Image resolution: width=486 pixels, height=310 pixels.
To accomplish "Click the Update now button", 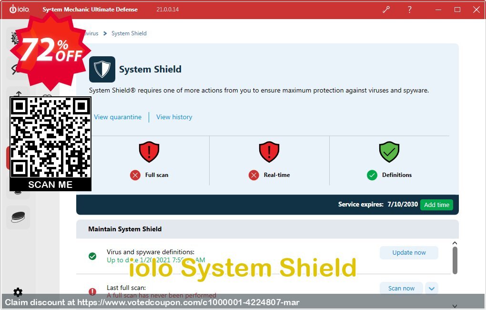I will point(409,253).
